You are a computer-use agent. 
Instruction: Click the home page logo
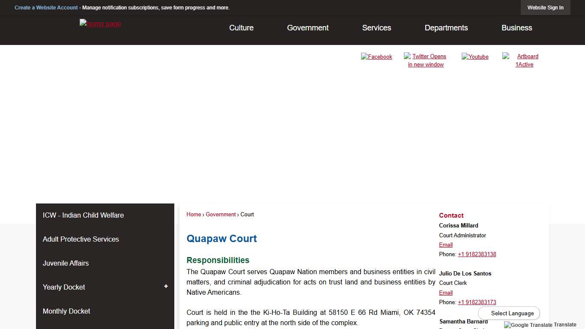[x=100, y=24]
